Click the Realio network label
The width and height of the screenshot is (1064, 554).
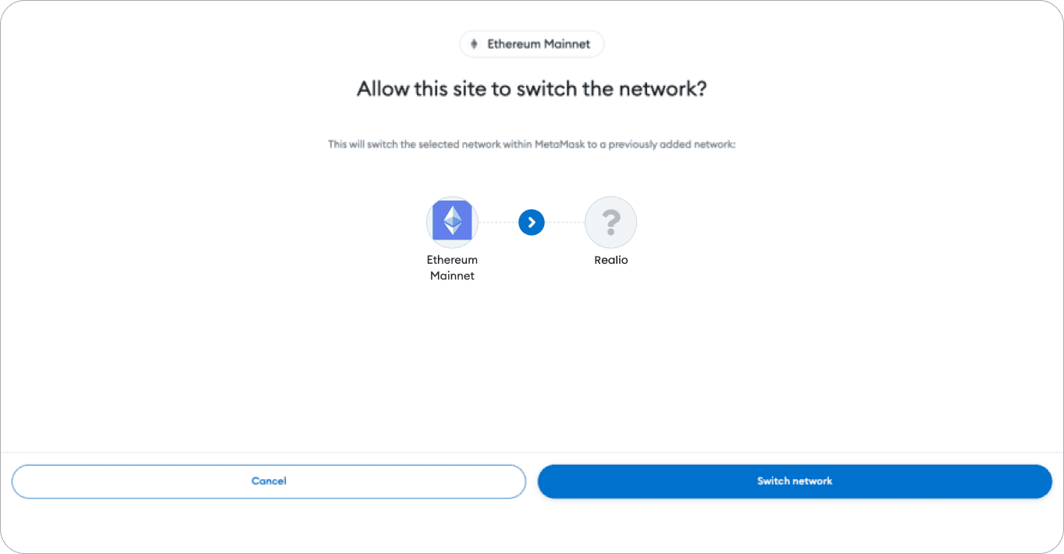[x=610, y=260]
